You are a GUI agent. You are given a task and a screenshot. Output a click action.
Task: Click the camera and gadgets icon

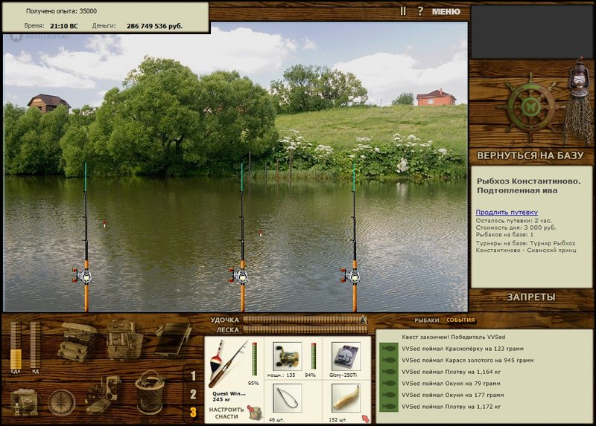pos(103,396)
